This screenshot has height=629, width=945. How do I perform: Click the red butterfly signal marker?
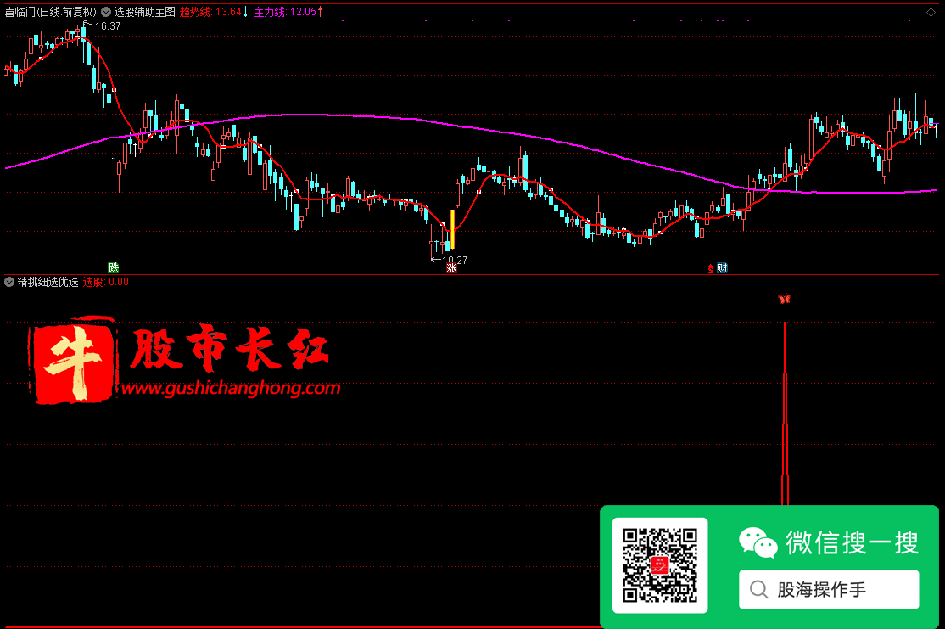[x=784, y=299]
